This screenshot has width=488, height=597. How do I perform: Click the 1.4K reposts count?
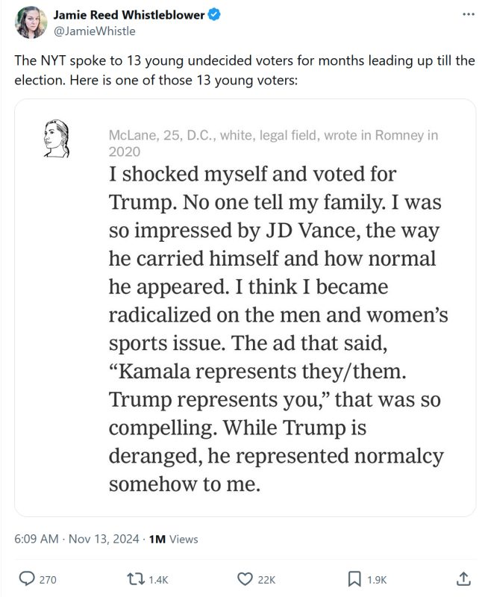point(159,579)
